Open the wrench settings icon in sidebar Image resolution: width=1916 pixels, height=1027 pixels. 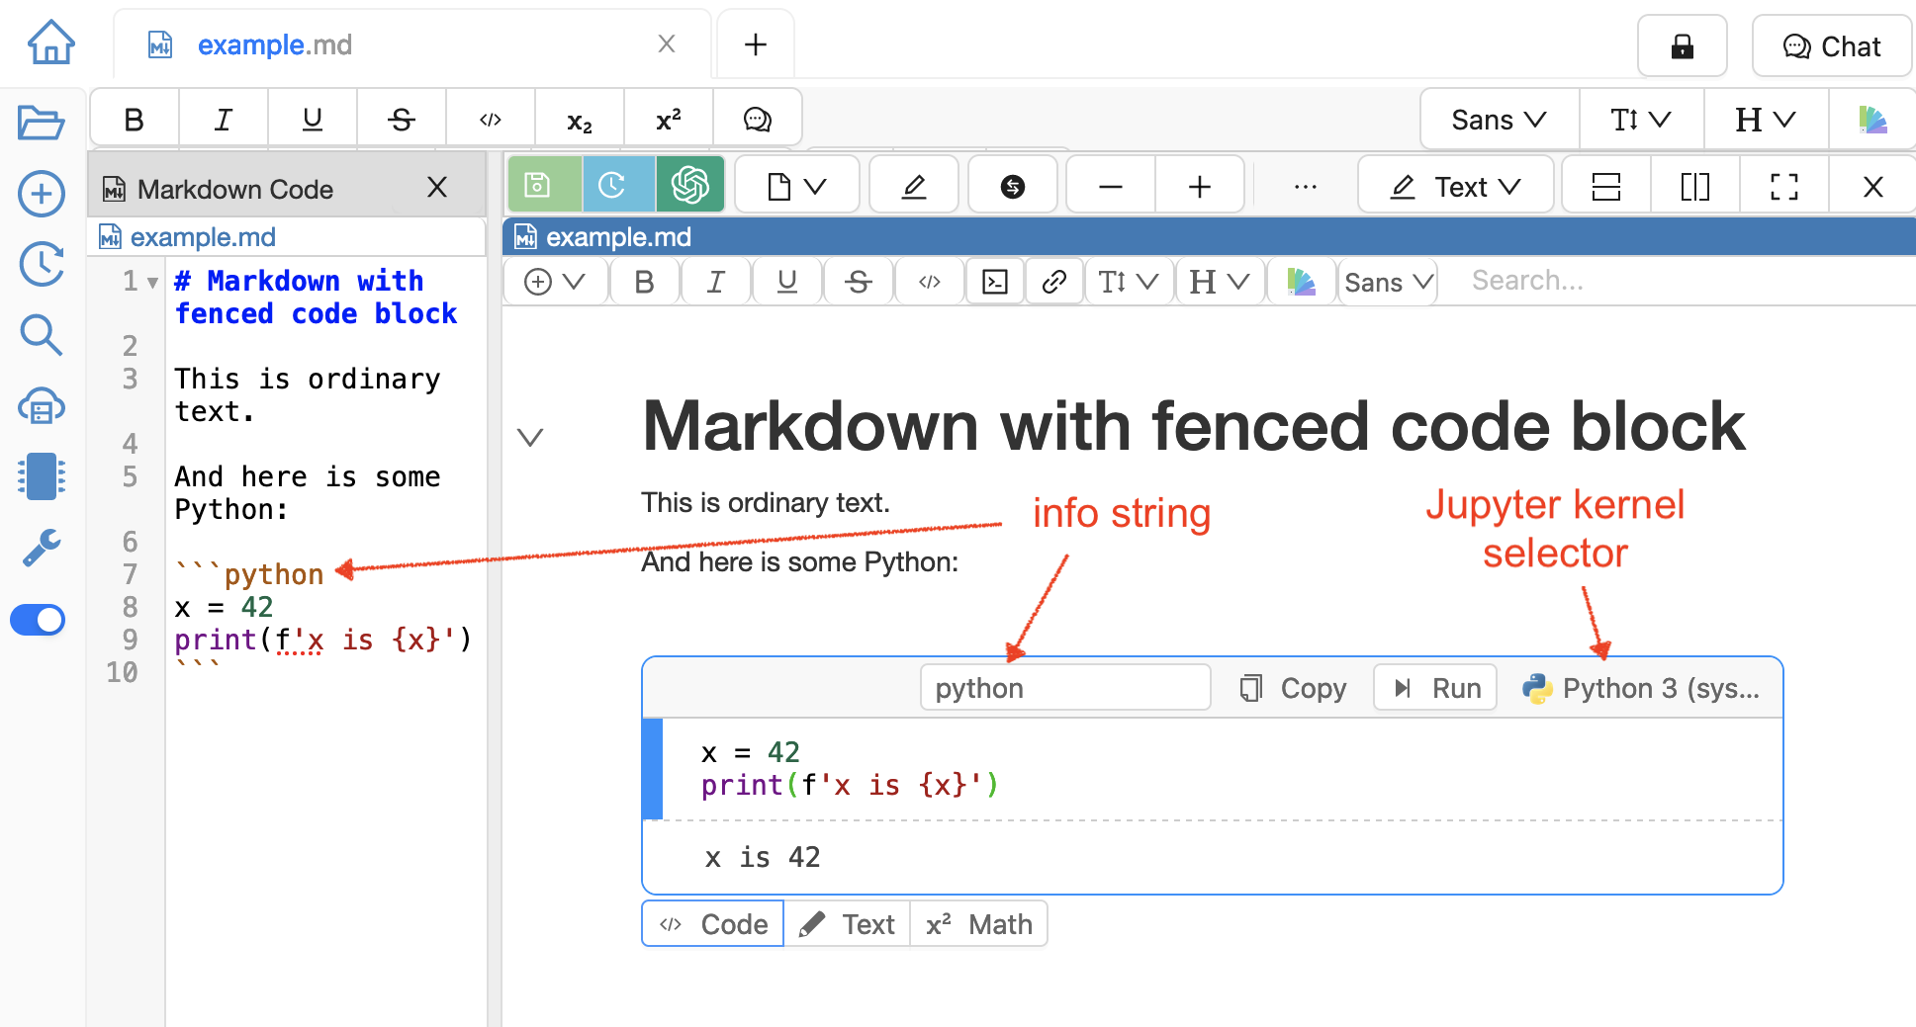[x=42, y=548]
